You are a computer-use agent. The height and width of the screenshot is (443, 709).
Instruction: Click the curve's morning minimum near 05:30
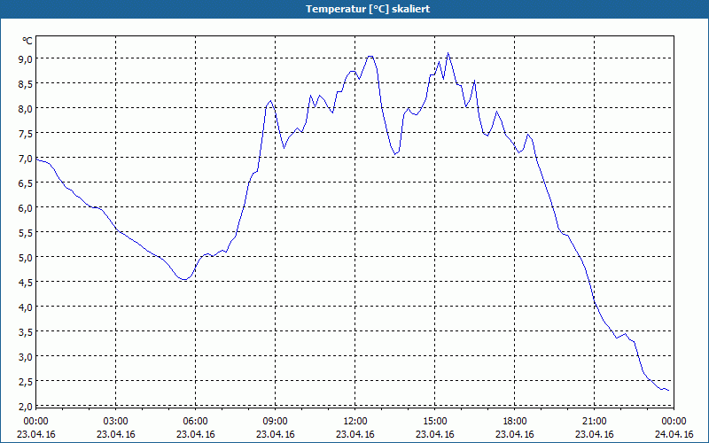click(x=184, y=280)
